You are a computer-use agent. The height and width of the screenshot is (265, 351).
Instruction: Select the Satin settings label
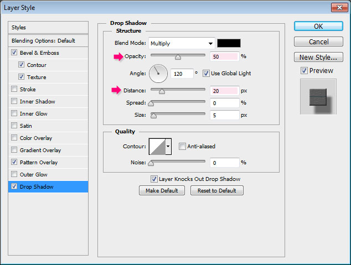pyautogui.click(x=25, y=126)
